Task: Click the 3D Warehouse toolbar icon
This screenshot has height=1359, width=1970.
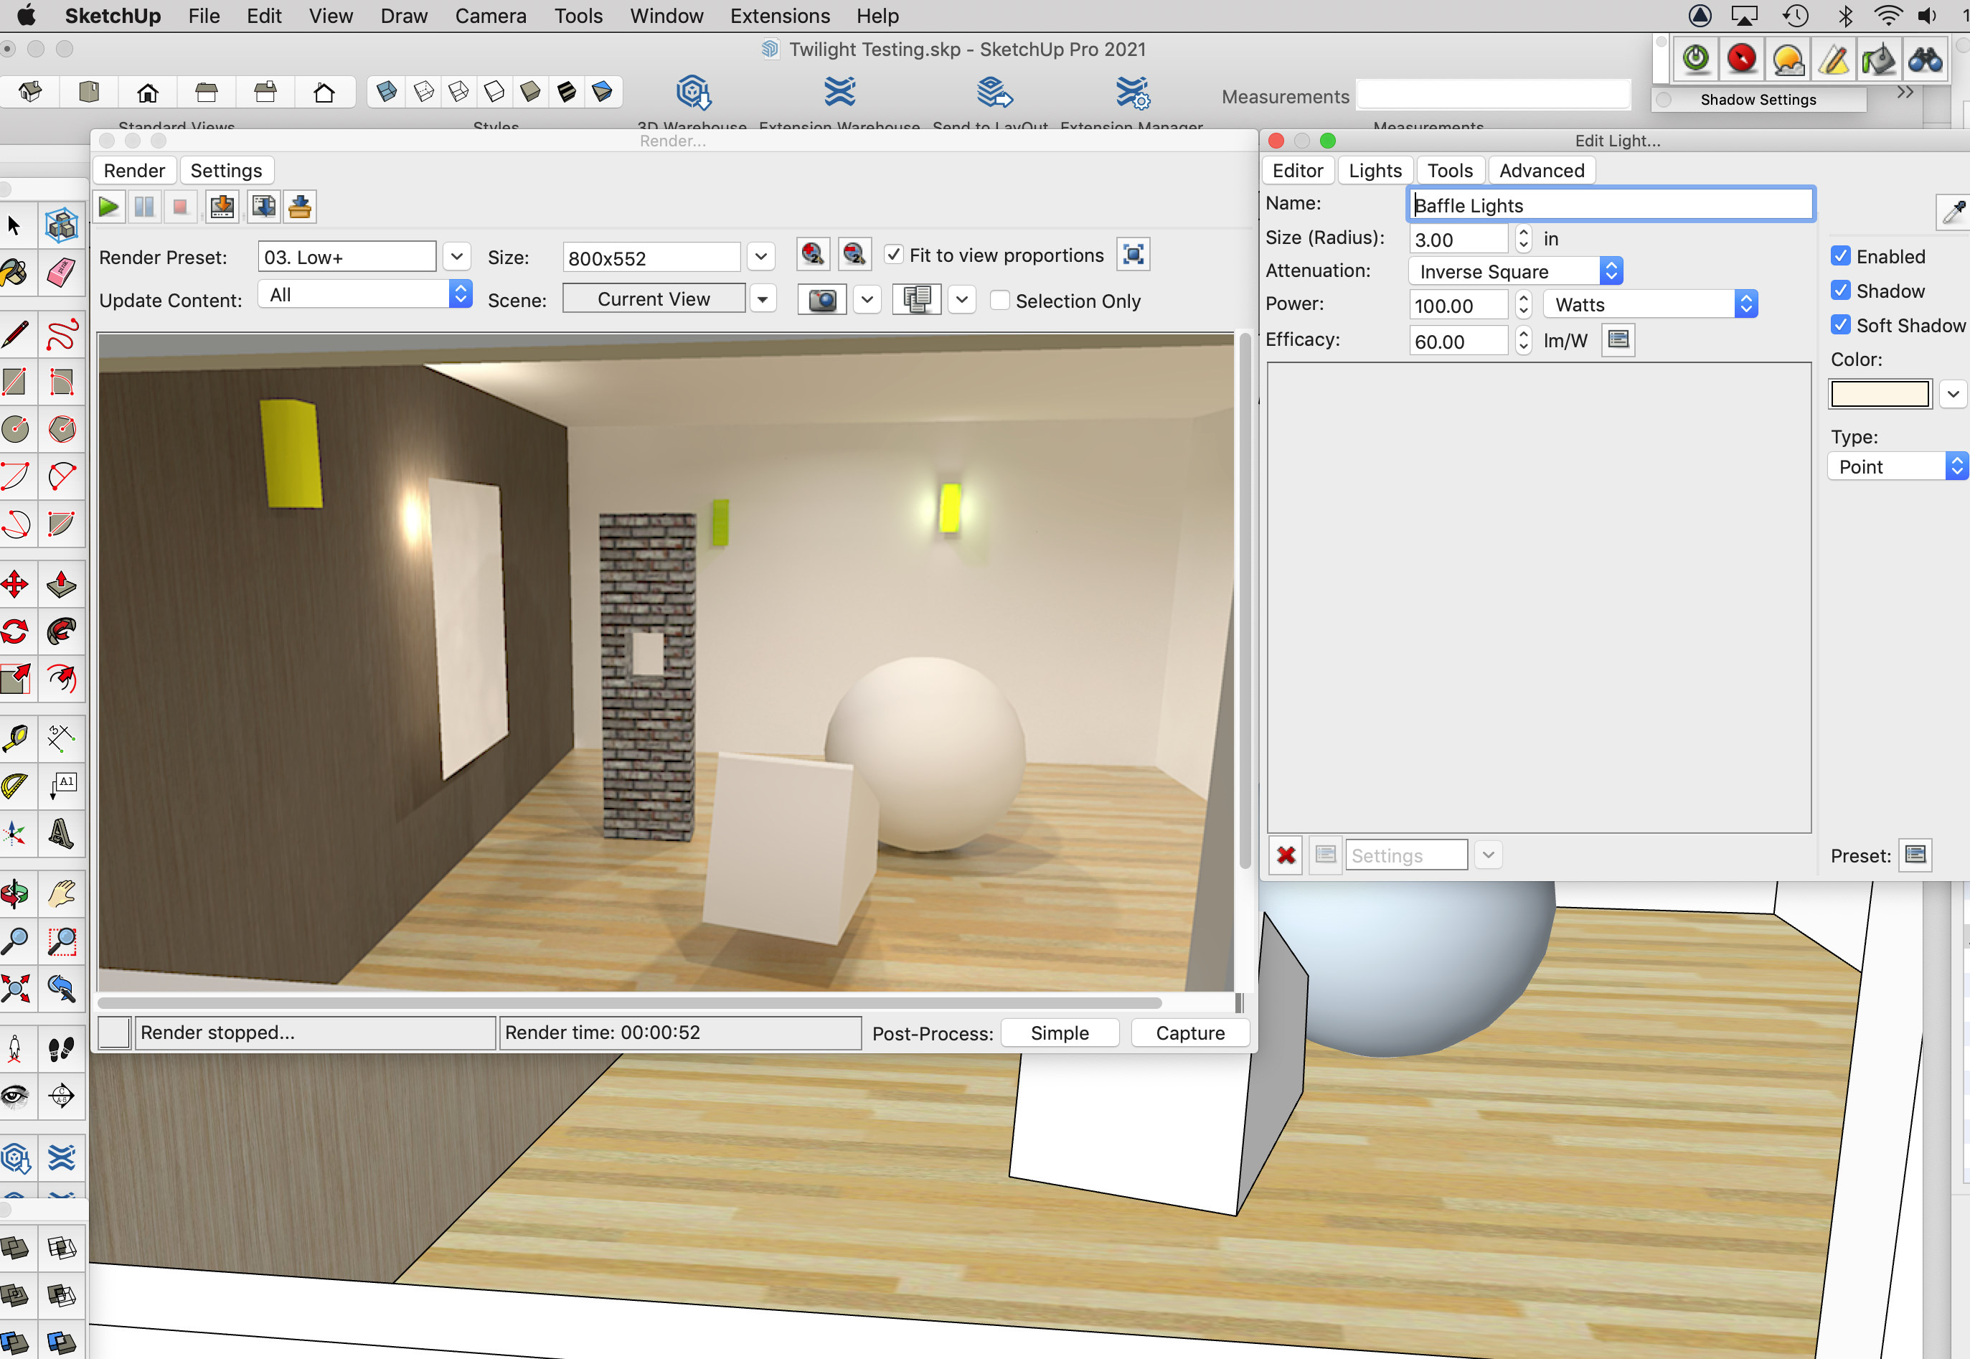Action: click(x=693, y=92)
